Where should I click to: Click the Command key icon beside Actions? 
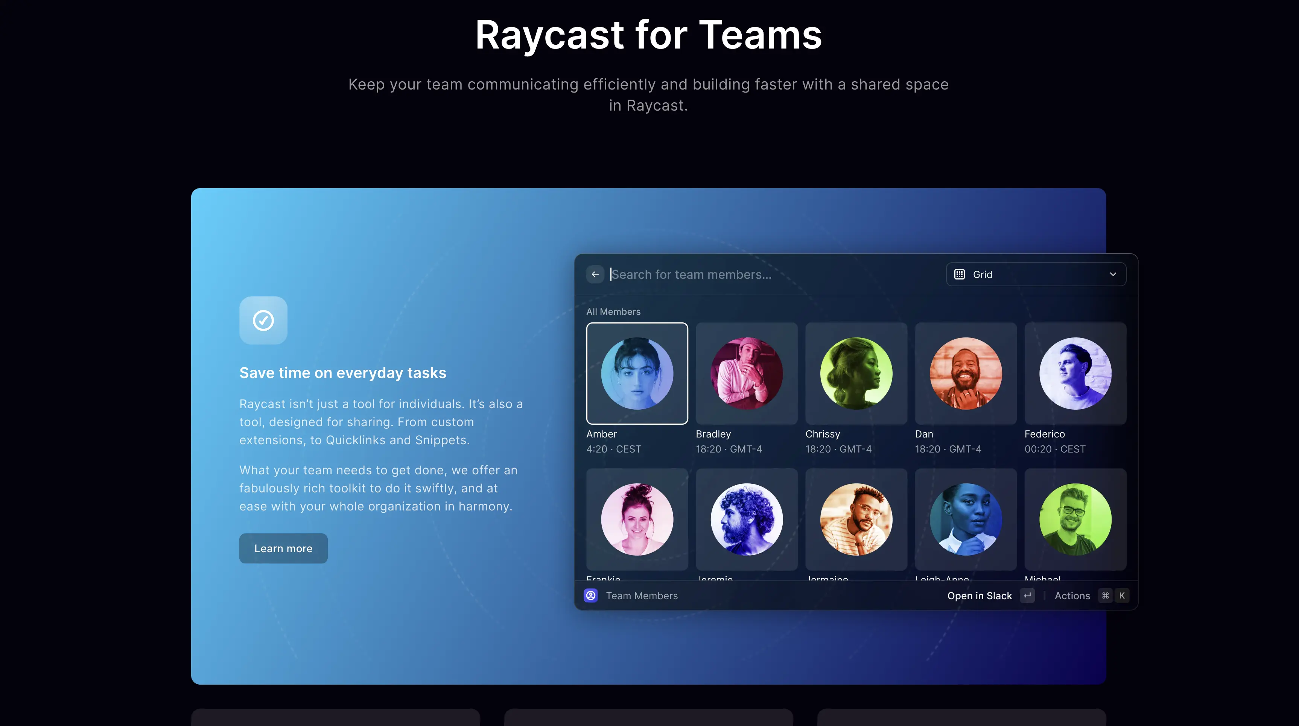1104,595
